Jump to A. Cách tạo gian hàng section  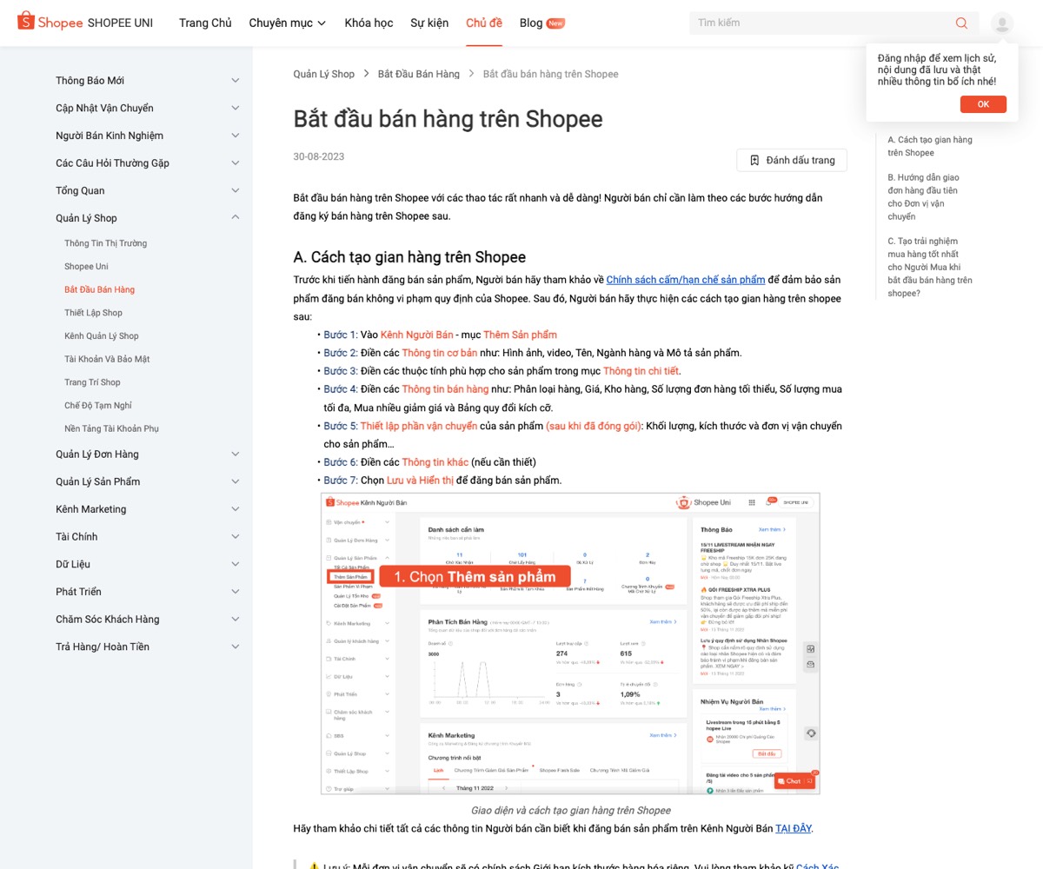click(930, 146)
